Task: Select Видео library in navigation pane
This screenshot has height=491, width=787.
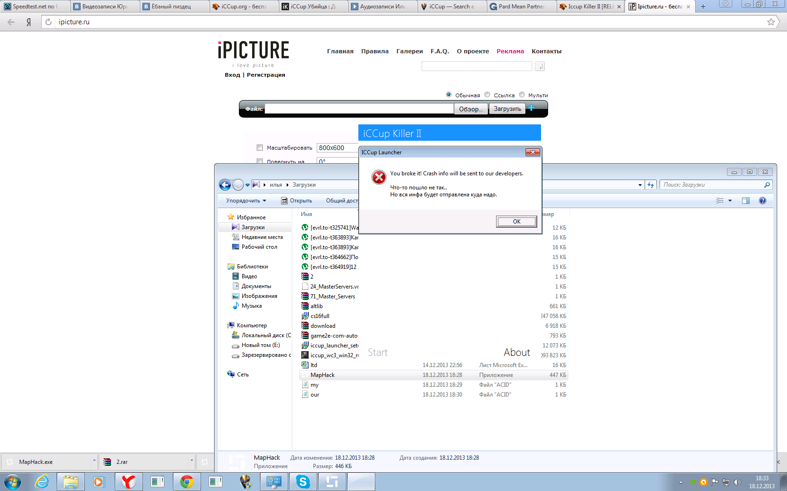Action: (249, 276)
